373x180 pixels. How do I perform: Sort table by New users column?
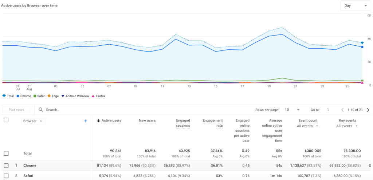[147, 120]
